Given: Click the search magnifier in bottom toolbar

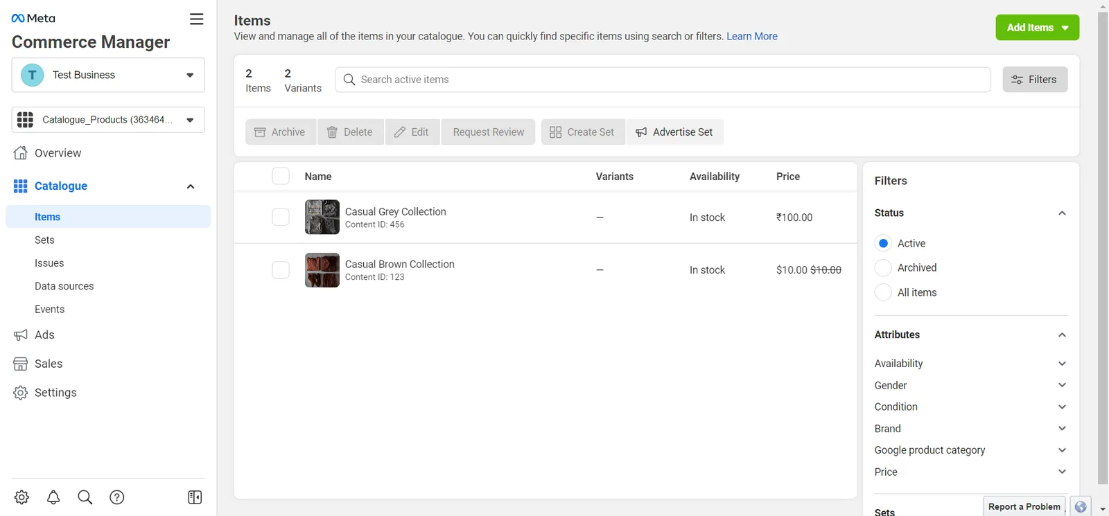Looking at the screenshot, I should (x=85, y=497).
